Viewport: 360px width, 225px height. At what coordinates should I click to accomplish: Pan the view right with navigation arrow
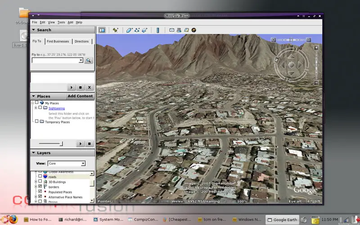[x=300, y=65]
